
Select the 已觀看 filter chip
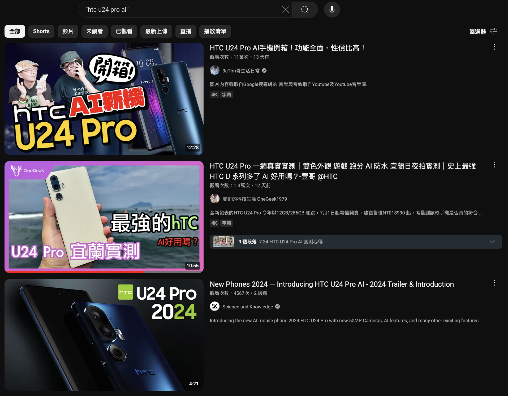tap(124, 31)
